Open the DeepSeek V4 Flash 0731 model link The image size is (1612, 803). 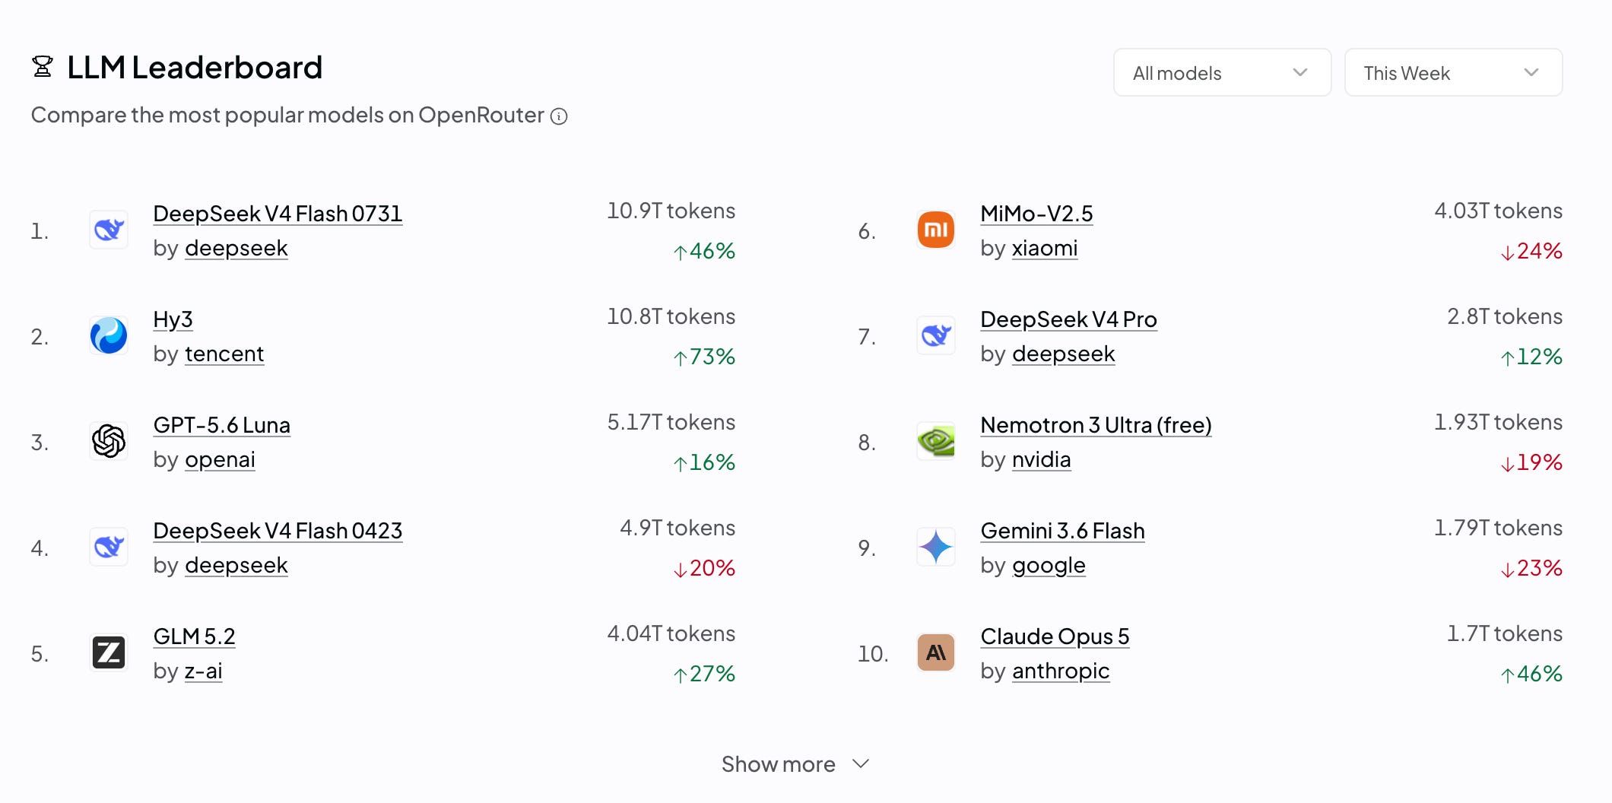[x=278, y=214]
